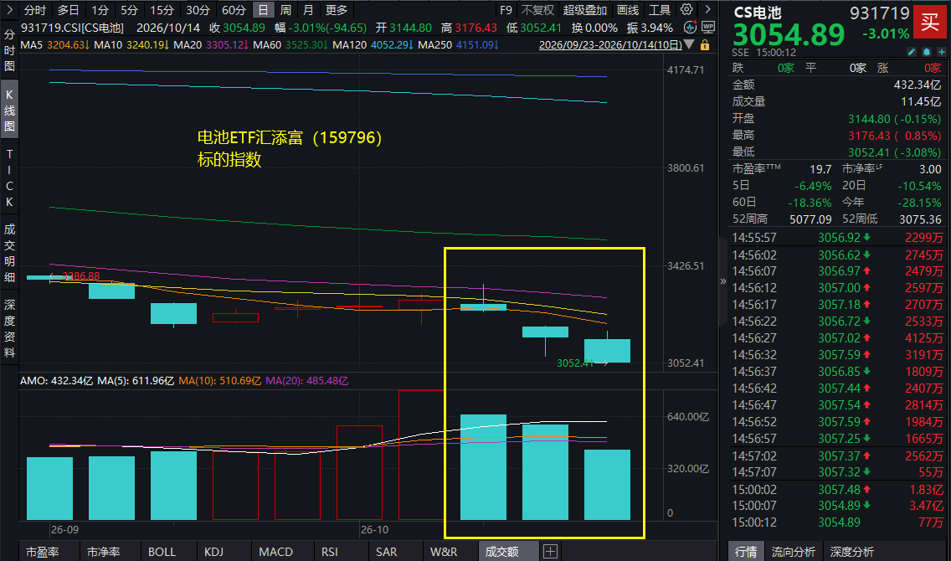Click the pencil edit icon under the price
951x561 pixels.
[x=912, y=52]
